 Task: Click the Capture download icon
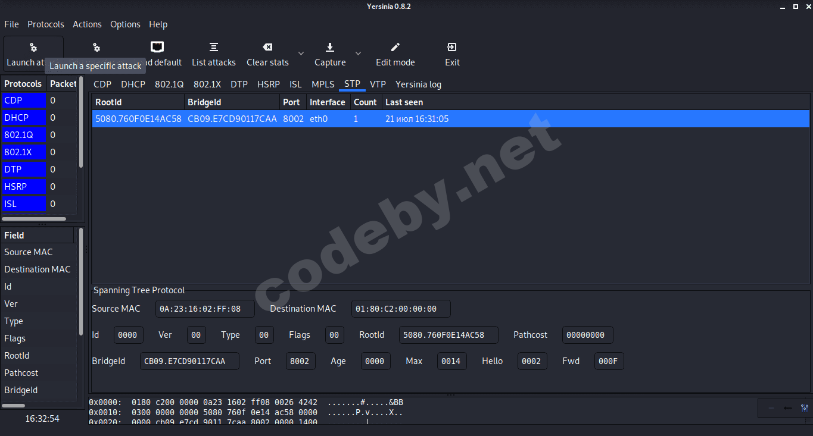pos(330,47)
